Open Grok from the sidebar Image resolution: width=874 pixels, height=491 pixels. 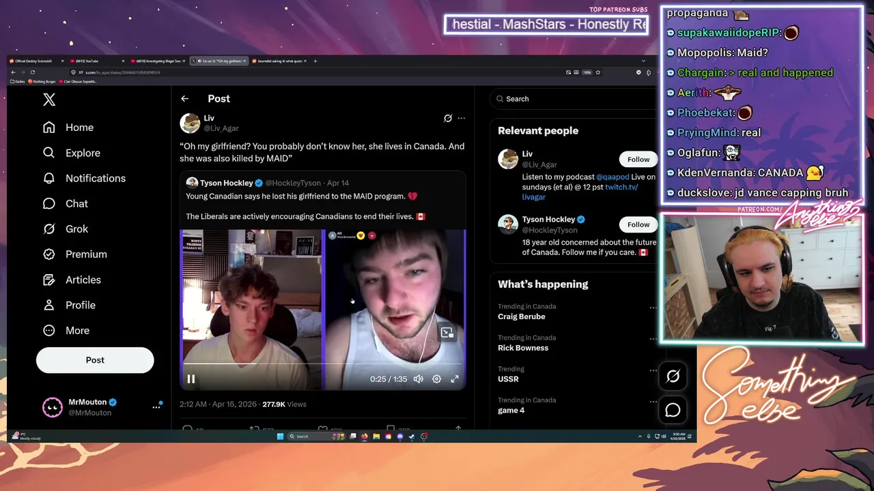pyautogui.click(x=66, y=228)
